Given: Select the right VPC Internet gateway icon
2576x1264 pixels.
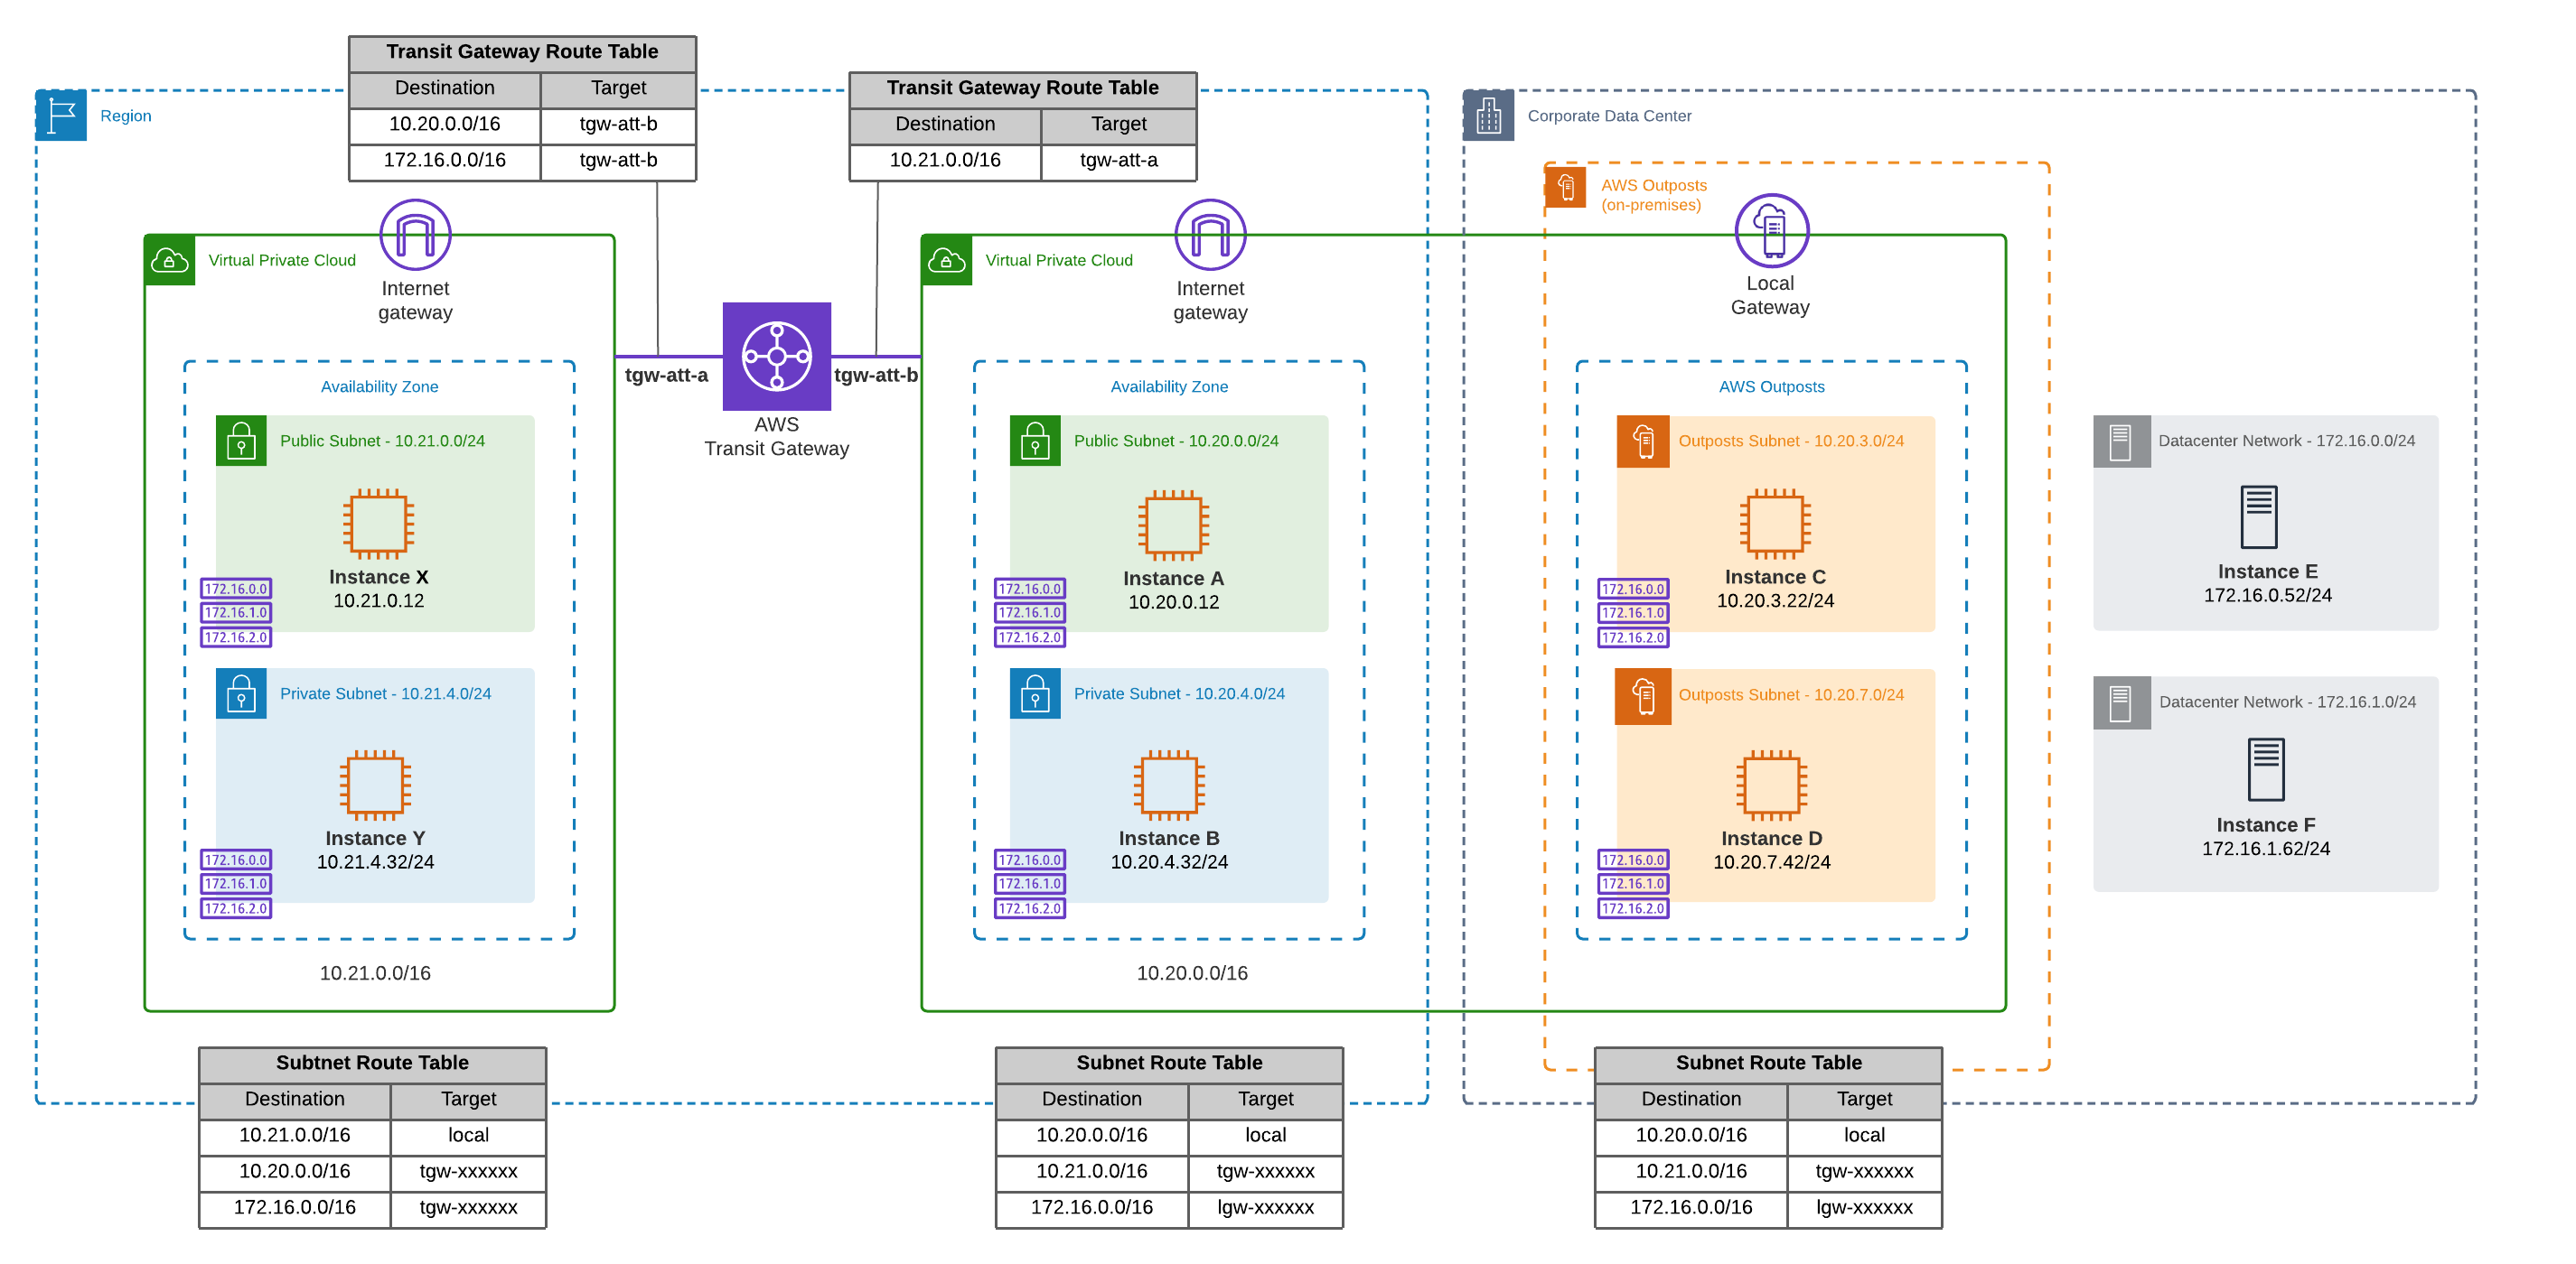Looking at the screenshot, I should pyautogui.click(x=1210, y=235).
